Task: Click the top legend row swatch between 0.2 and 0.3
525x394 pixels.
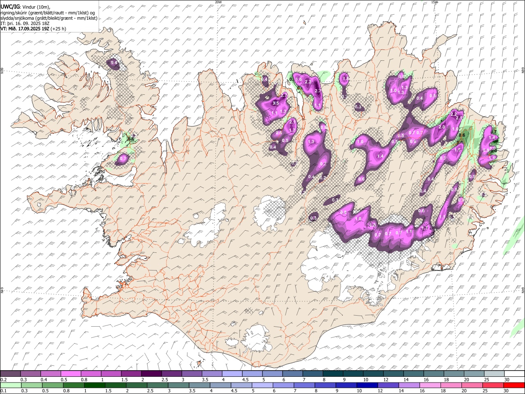Action: tap(10, 373)
